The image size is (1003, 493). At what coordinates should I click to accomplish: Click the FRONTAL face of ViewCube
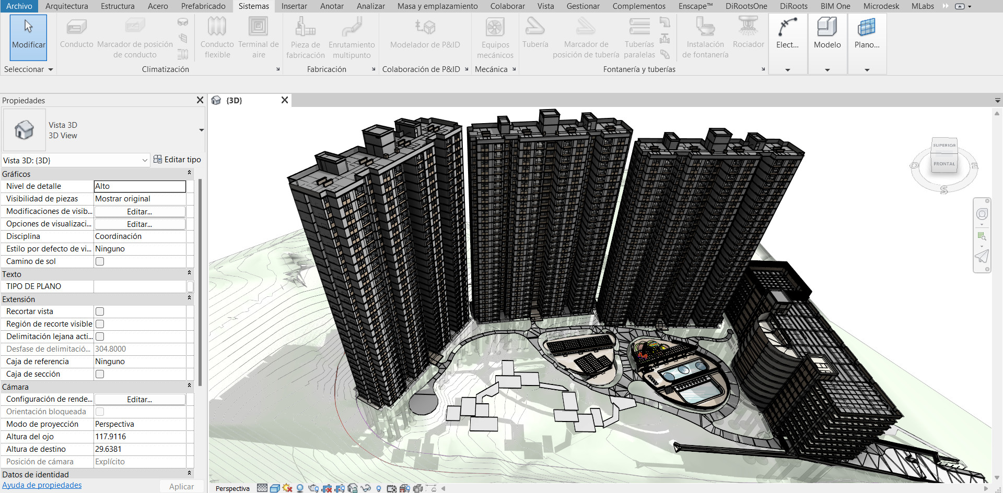click(944, 164)
